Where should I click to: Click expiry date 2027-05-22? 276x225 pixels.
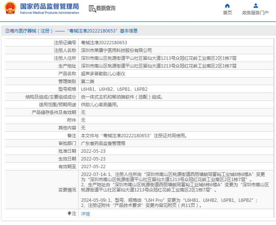93,167
